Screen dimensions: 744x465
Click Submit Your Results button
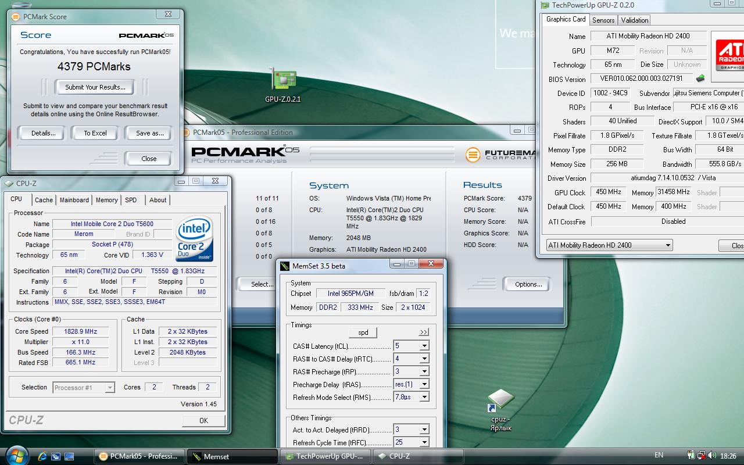click(95, 87)
